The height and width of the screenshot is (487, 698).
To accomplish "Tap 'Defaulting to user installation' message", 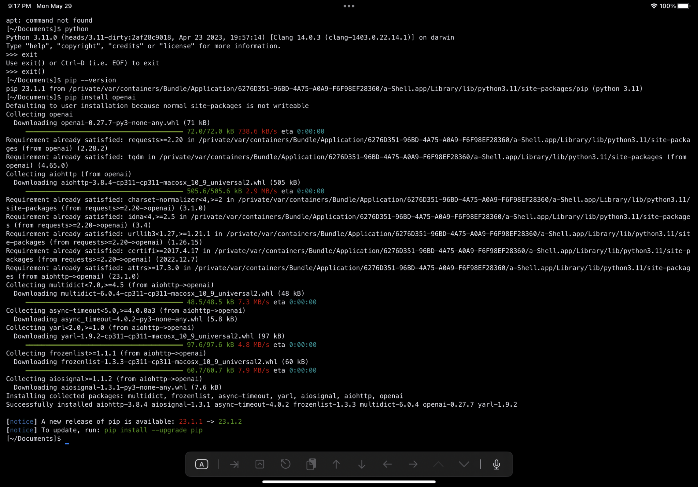I will [157, 106].
